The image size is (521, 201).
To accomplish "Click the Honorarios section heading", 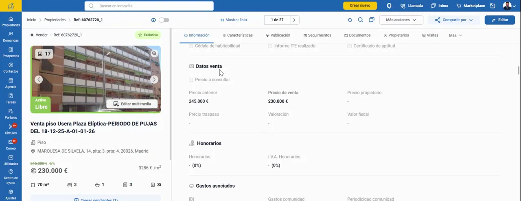I will [209, 143].
